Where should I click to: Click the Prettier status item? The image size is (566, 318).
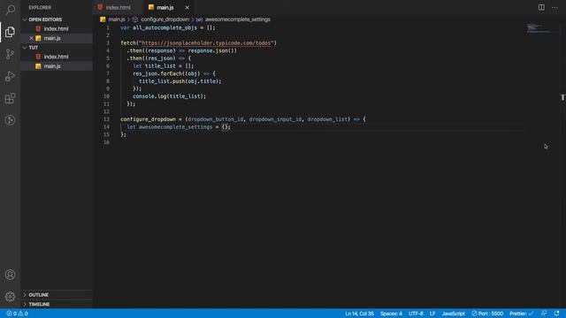click(x=521, y=314)
